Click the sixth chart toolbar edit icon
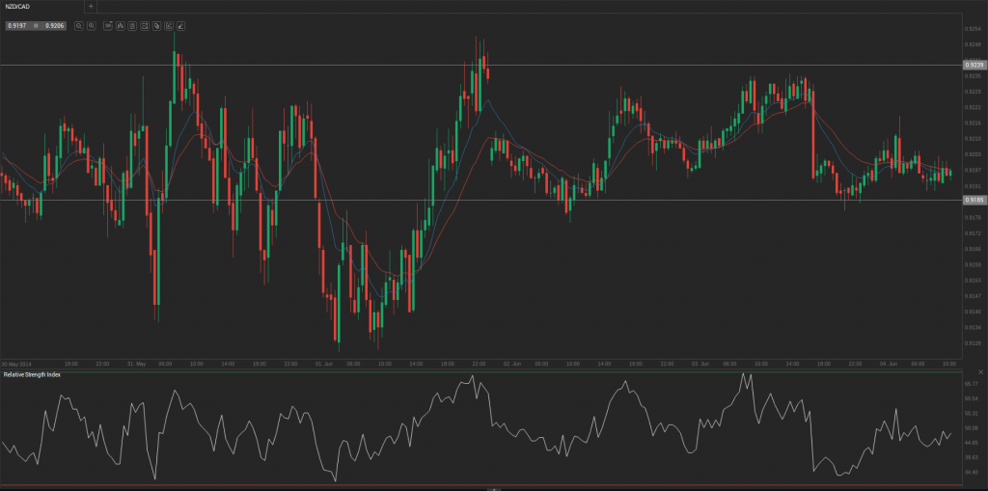The width and height of the screenshot is (988, 491). click(x=168, y=25)
